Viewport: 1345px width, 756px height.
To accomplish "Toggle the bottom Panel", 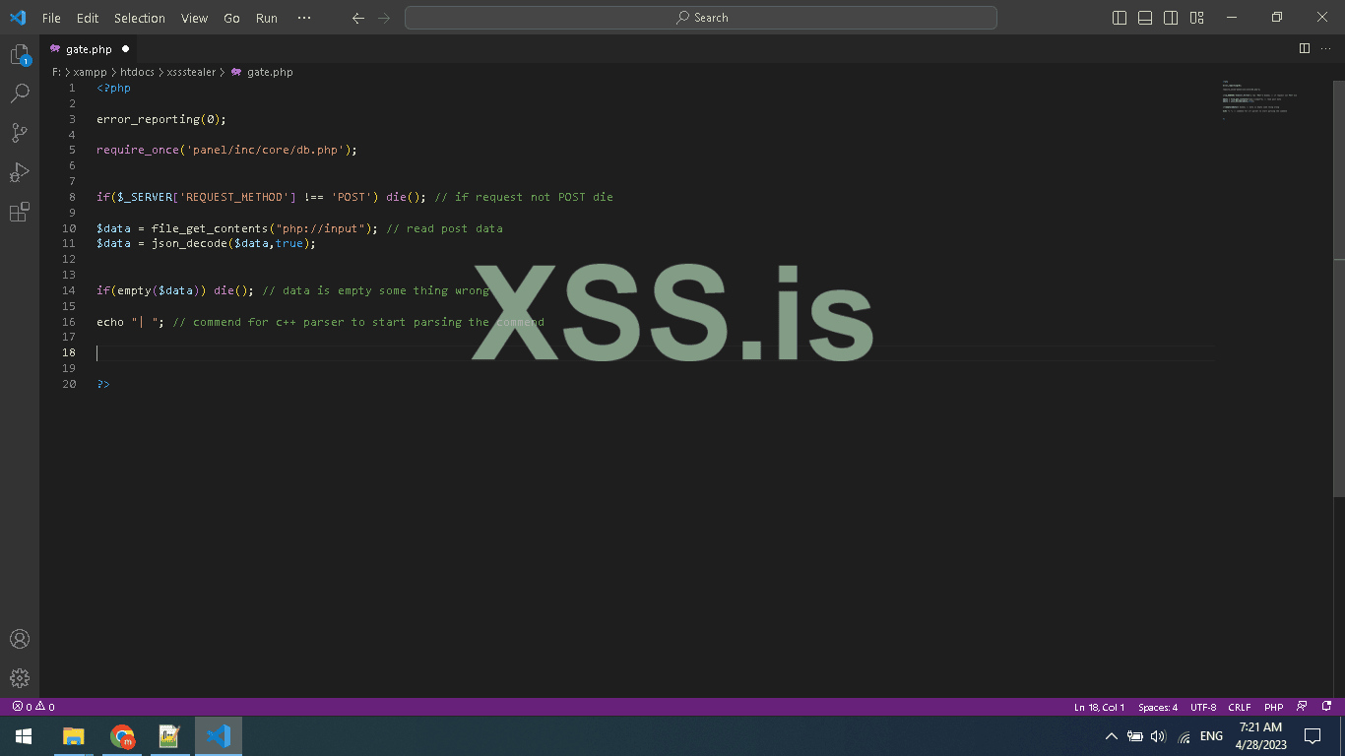I will point(1145,18).
